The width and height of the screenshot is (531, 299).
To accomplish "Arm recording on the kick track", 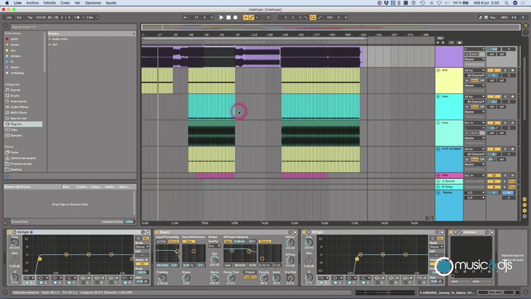I will tap(512, 70).
